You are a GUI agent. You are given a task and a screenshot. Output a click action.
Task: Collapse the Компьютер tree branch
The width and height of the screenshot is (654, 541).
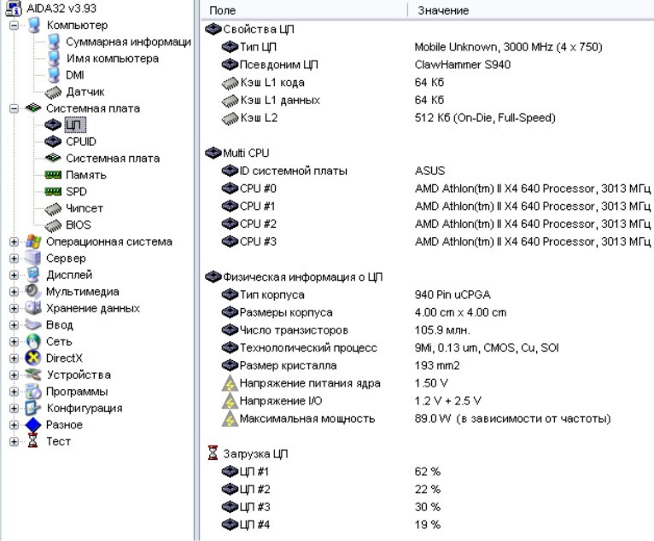tap(14, 26)
